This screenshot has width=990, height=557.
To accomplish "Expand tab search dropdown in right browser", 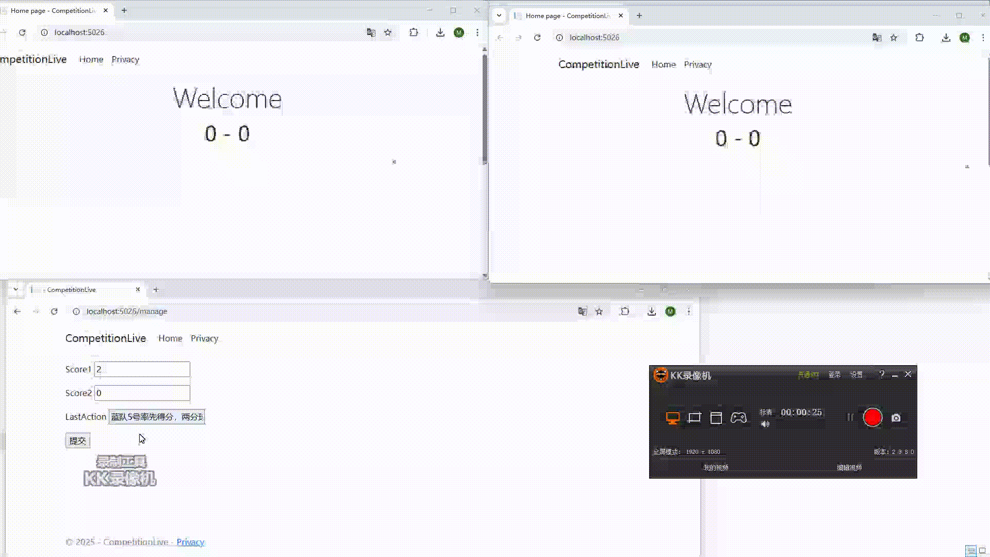I will pyautogui.click(x=499, y=15).
